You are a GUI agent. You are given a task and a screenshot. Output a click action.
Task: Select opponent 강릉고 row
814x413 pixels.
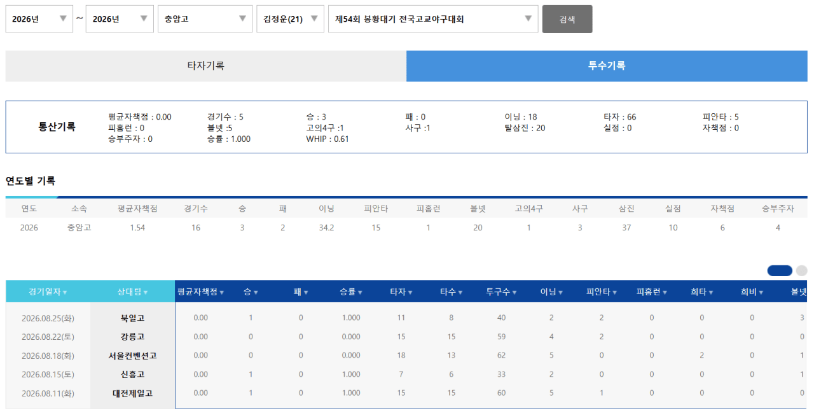pyautogui.click(x=132, y=337)
